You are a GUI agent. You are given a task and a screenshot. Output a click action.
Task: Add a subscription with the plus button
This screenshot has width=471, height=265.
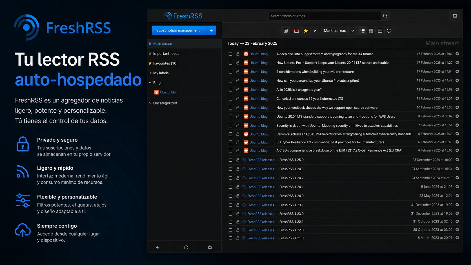pos(211,30)
